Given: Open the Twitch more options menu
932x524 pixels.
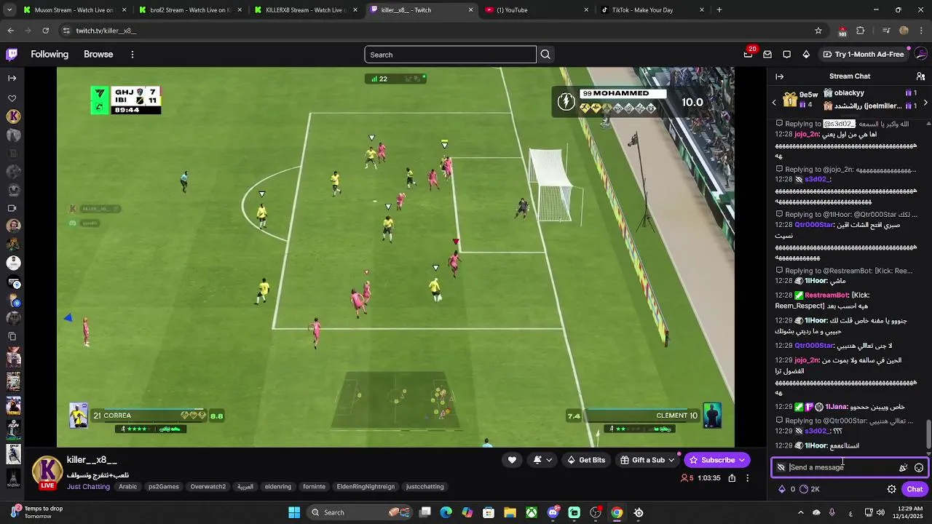Looking at the screenshot, I should click(x=132, y=55).
